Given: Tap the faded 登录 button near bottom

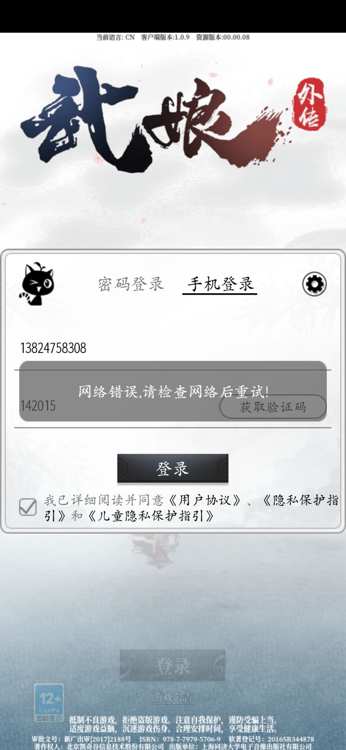Looking at the screenshot, I should (x=173, y=666).
